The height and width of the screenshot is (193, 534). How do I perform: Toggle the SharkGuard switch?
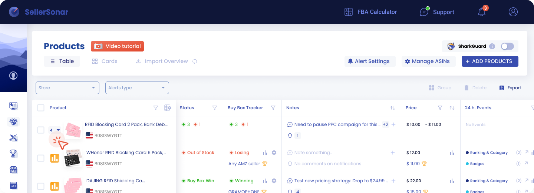507,46
